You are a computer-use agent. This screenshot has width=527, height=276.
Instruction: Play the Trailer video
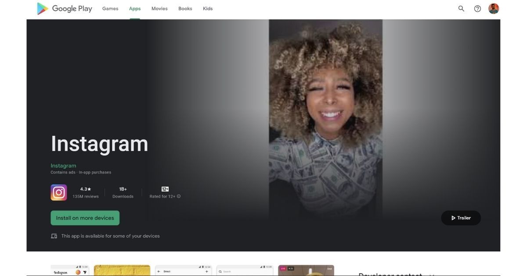point(461,218)
